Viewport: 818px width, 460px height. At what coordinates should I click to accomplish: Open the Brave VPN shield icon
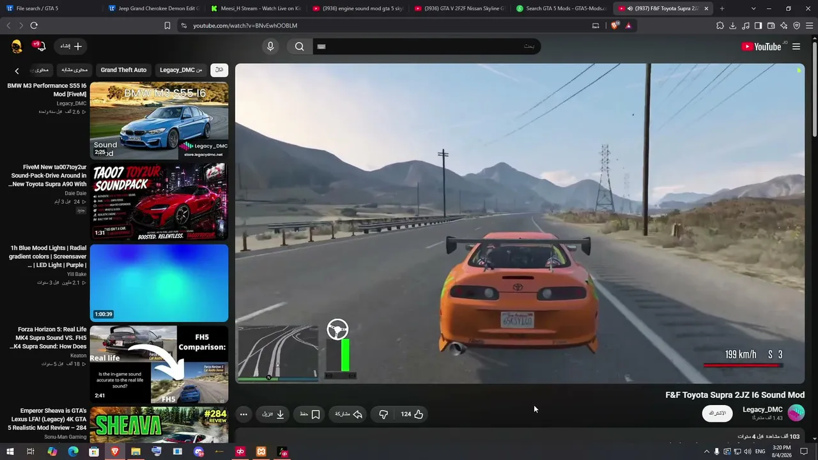pyautogui.click(x=796, y=26)
